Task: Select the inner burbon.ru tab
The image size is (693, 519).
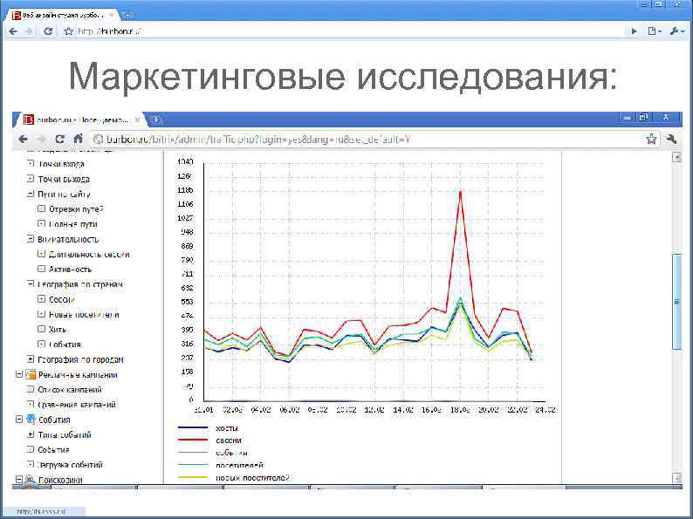Action: click(82, 120)
